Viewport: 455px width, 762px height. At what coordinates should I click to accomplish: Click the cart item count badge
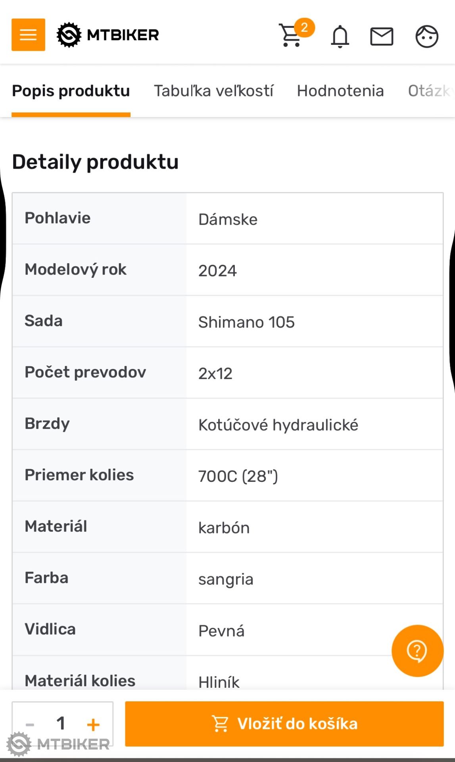click(304, 27)
